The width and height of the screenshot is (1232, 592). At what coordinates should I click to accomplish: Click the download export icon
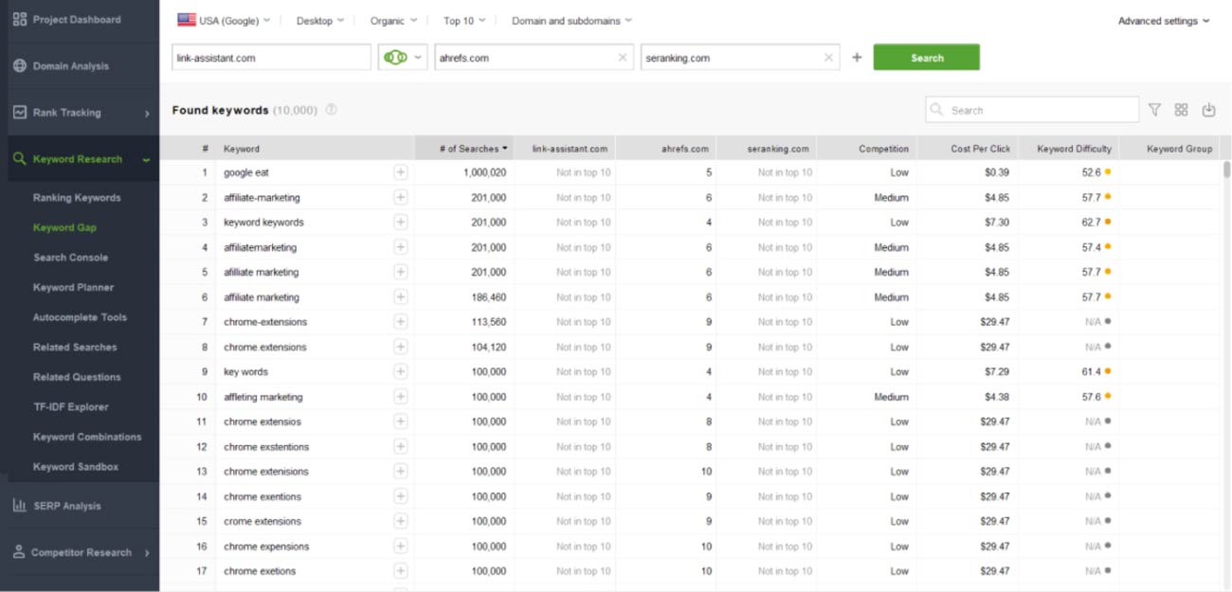(x=1208, y=110)
